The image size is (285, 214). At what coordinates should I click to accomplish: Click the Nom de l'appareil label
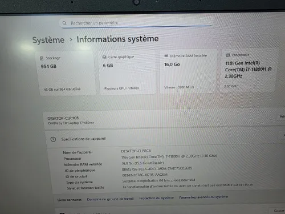(78, 152)
